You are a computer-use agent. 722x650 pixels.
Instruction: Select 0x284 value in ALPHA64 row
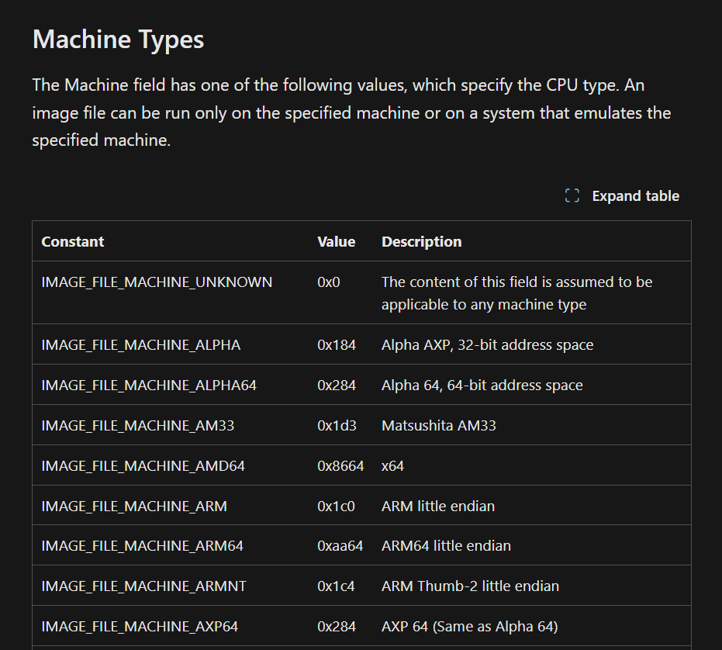[x=336, y=386]
